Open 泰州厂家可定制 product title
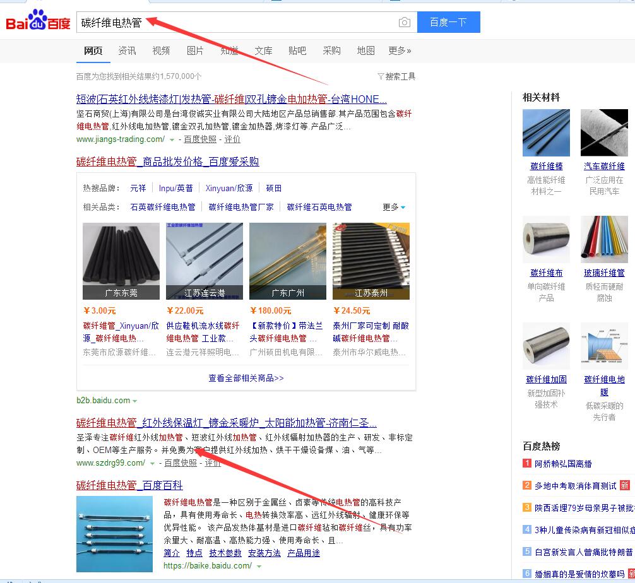This screenshot has height=583, width=635. (371, 332)
